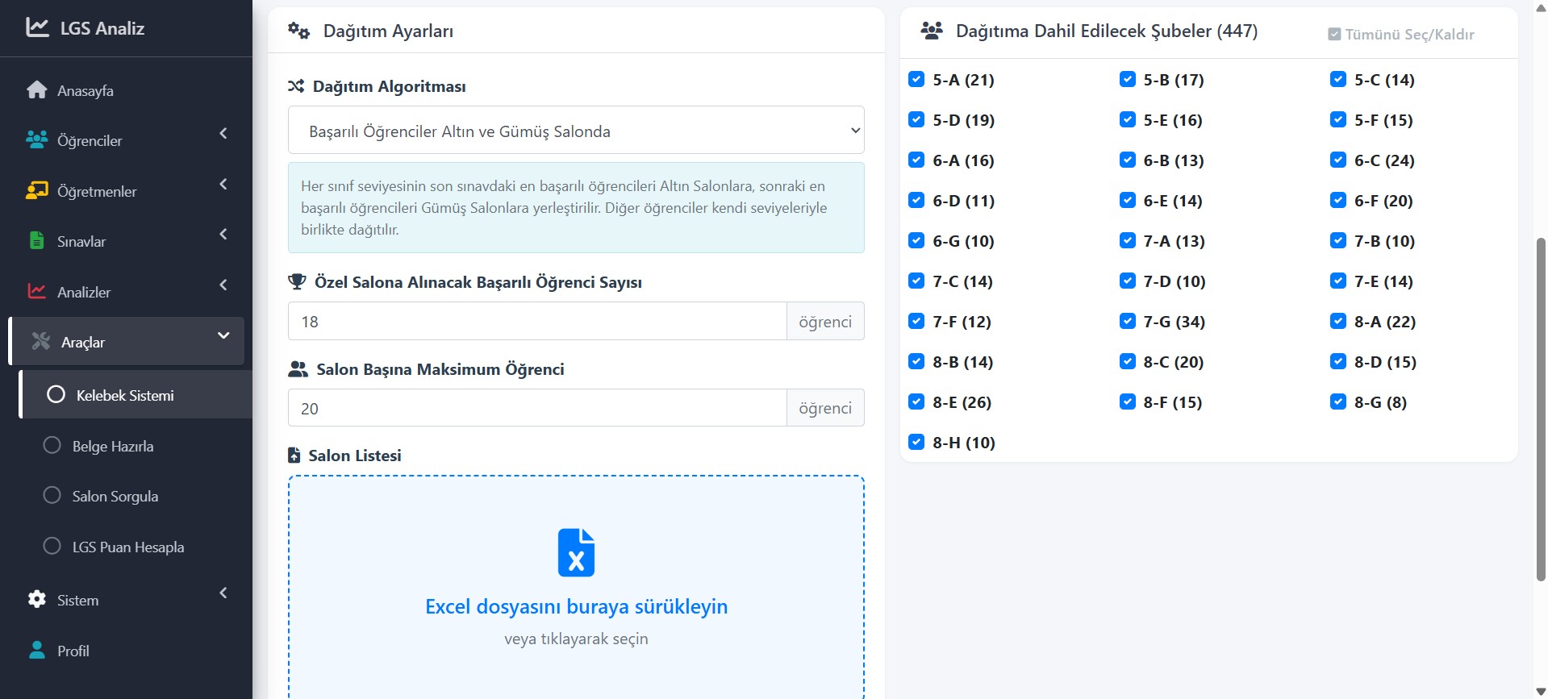
Task: Toggle the Tümünü Seç/Kaldır checkbox
Action: tap(1334, 35)
